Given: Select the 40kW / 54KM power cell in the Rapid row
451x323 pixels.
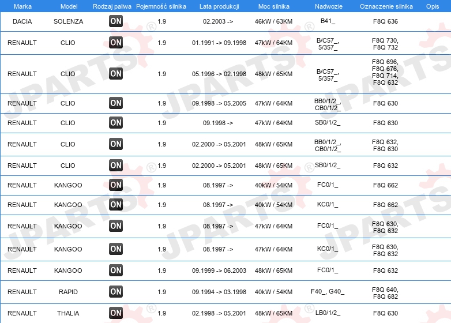Looking at the screenshot, I should click(x=273, y=292).
